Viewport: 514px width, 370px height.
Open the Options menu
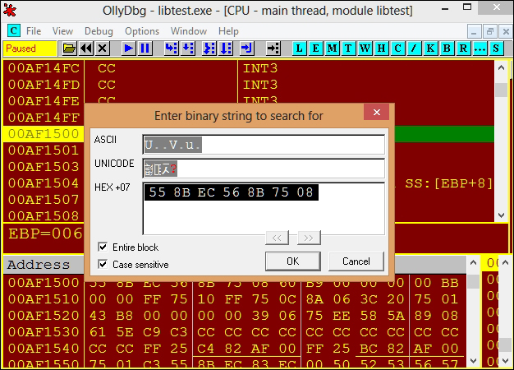[x=142, y=31]
